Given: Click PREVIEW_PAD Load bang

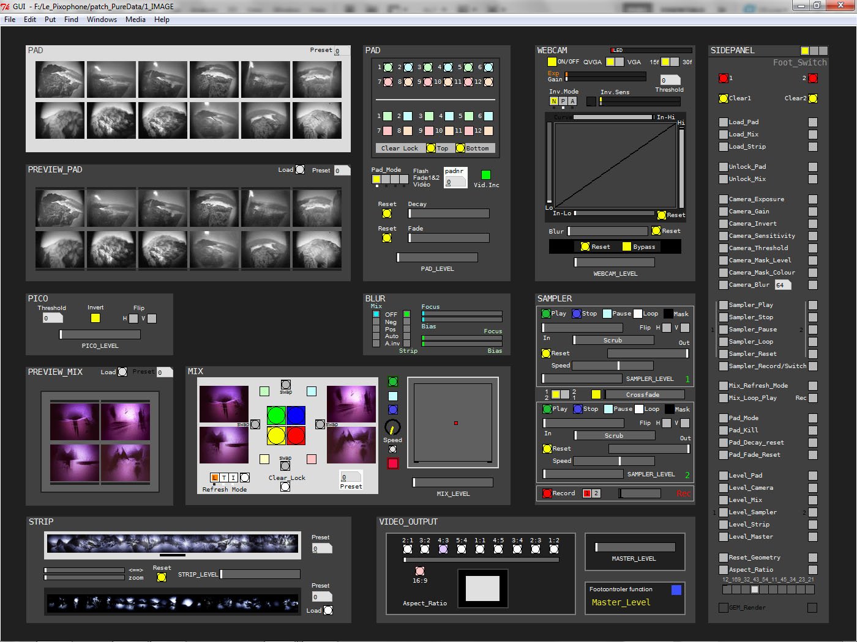Looking at the screenshot, I should click(x=300, y=169).
